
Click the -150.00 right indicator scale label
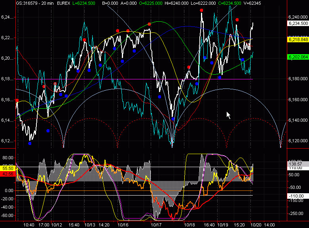(296, 200)
